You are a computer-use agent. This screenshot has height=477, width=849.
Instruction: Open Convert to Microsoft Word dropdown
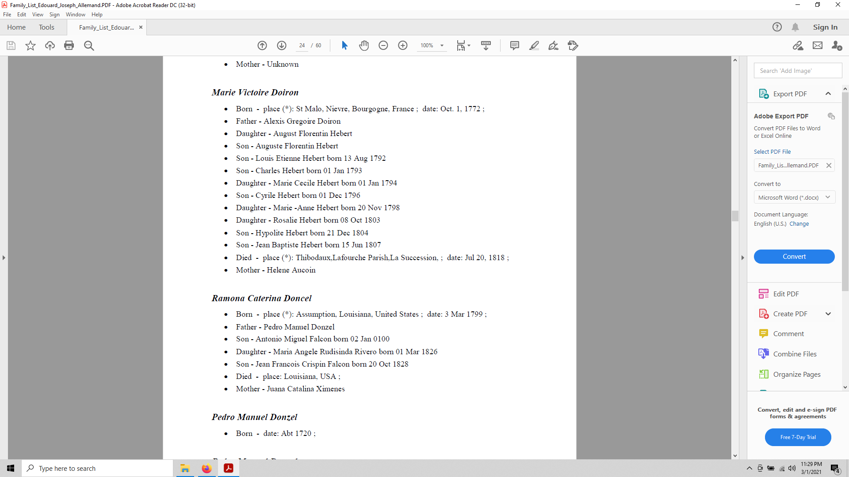pyautogui.click(x=794, y=197)
